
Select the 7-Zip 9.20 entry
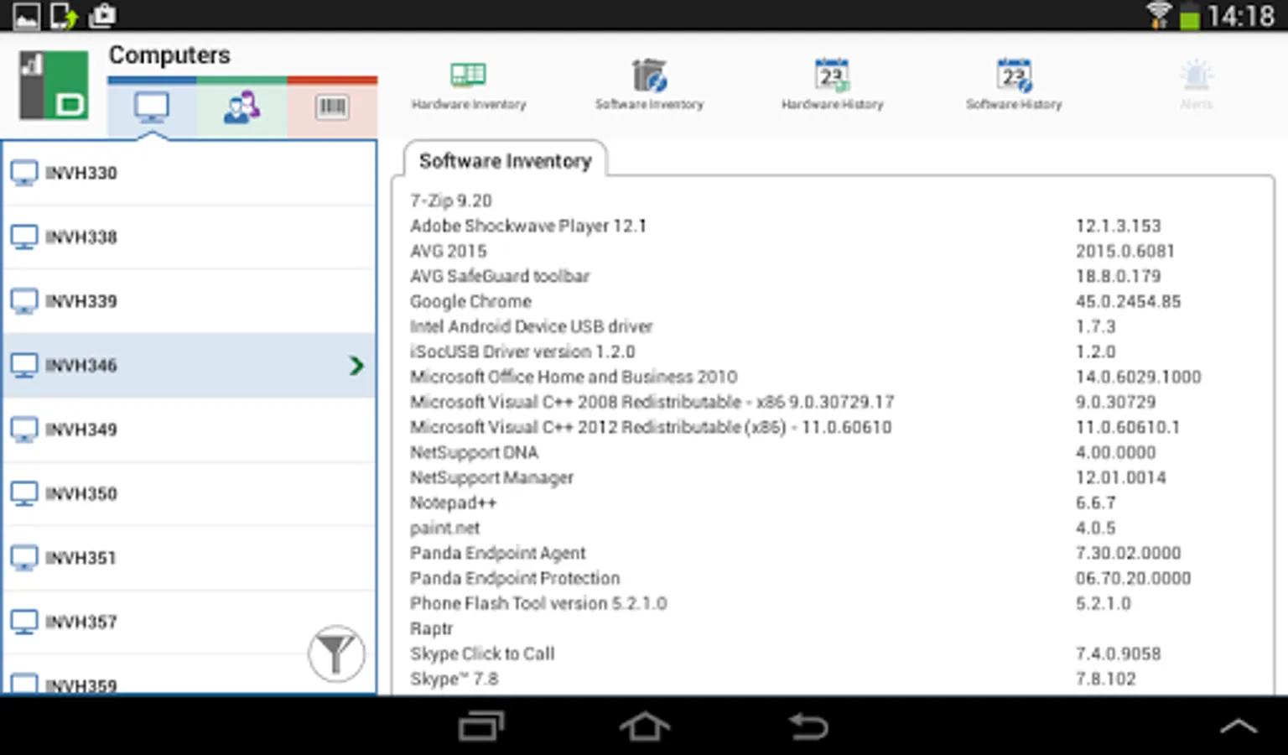[x=450, y=200]
